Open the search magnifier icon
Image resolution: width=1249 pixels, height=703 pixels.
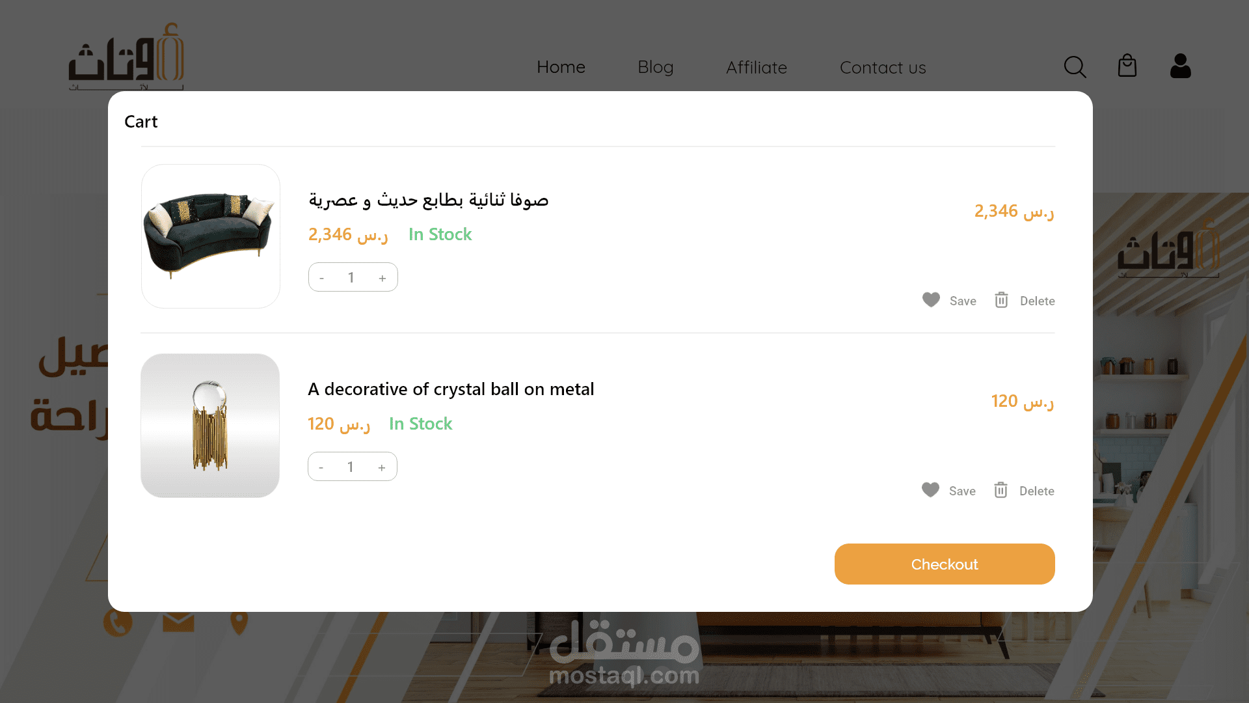(1075, 66)
